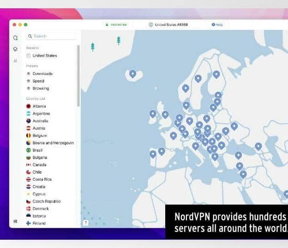Open the layers icon in the sidebar
This screenshot has width=288, height=248.
pos(15,49)
